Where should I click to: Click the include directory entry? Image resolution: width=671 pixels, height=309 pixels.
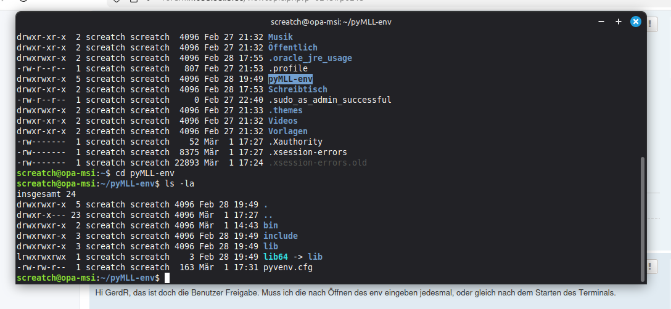tap(280, 236)
